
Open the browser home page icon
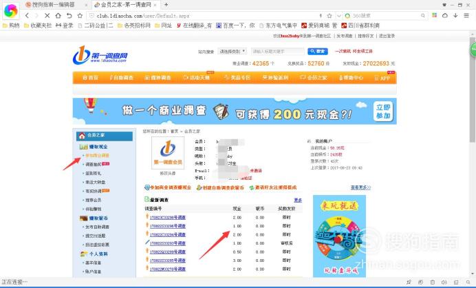pyautogui.click(x=58, y=16)
